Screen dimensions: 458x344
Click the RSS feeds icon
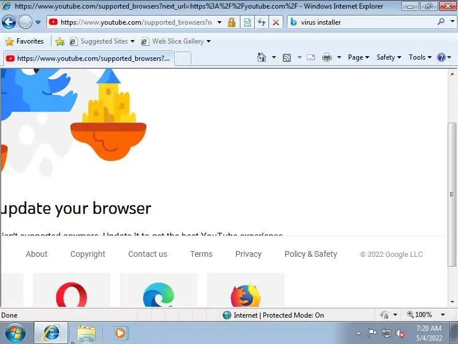click(x=287, y=58)
